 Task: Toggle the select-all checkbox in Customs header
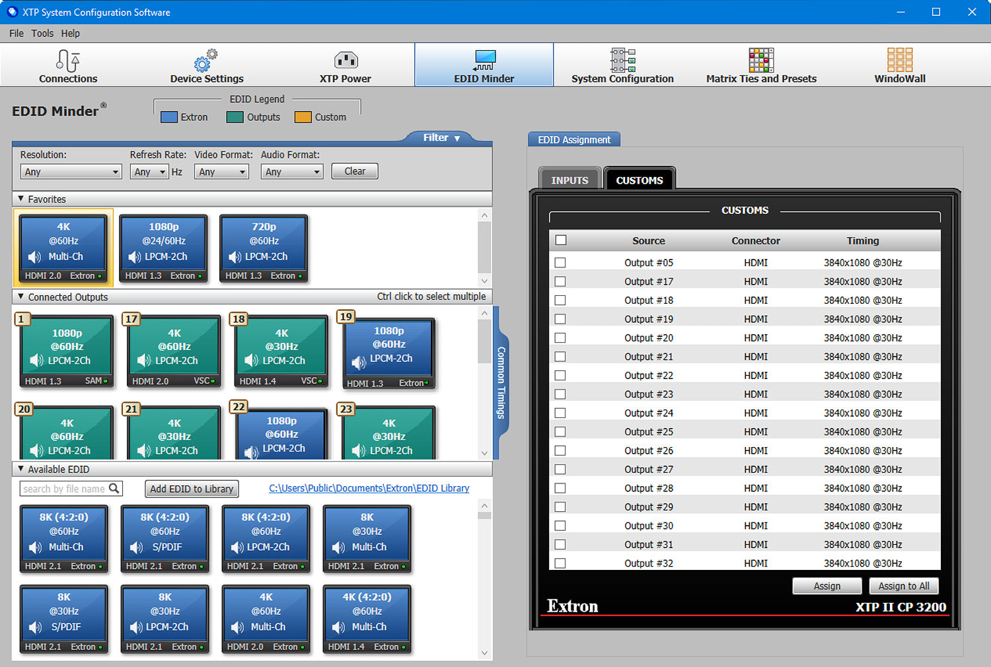click(x=561, y=240)
